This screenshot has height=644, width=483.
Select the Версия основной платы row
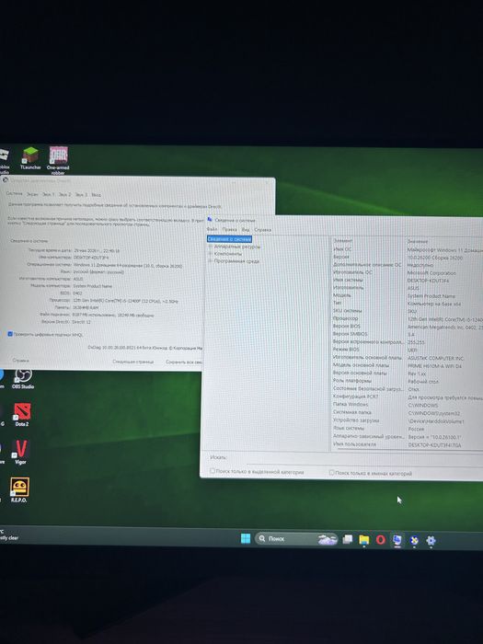click(408, 374)
